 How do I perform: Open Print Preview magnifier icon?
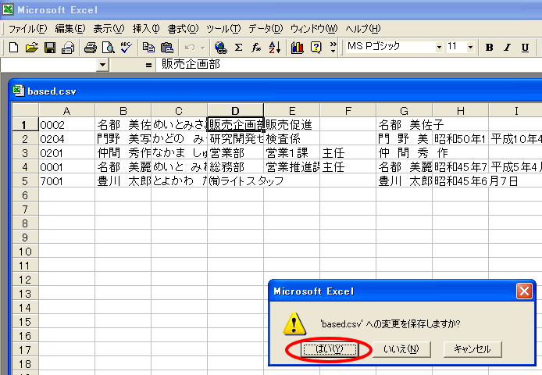tap(109, 48)
